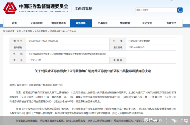Click the document number [2025] 1号

pos(35,60)
